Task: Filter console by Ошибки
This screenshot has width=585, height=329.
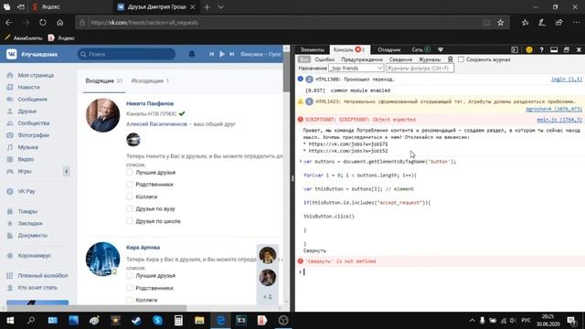Action: click(x=324, y=59)
